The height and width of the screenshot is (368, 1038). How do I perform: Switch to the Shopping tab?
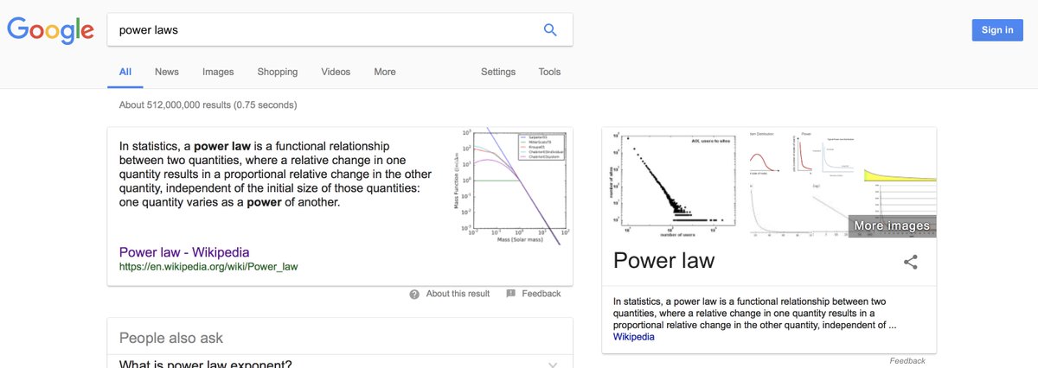click(278, 72)
